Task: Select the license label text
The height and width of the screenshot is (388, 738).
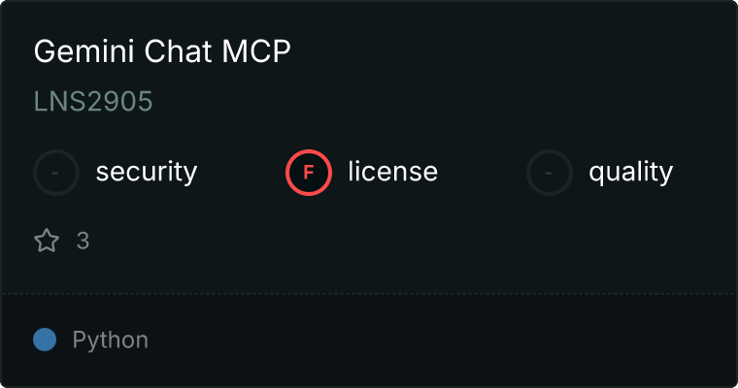Action: [393, 171]
